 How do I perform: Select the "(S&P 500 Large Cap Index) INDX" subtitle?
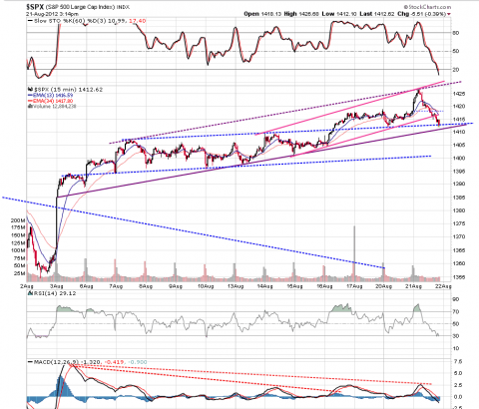(88, 7)
